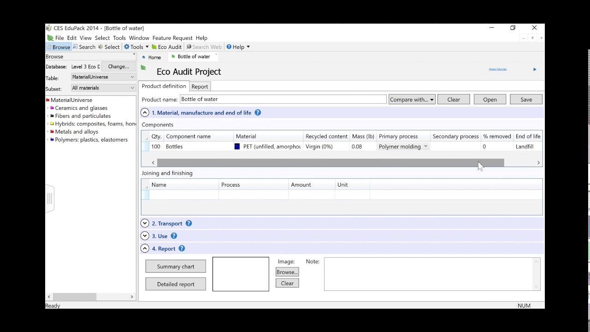
Task: Click the help icon next to Report
Action: [x=182, y=248]
